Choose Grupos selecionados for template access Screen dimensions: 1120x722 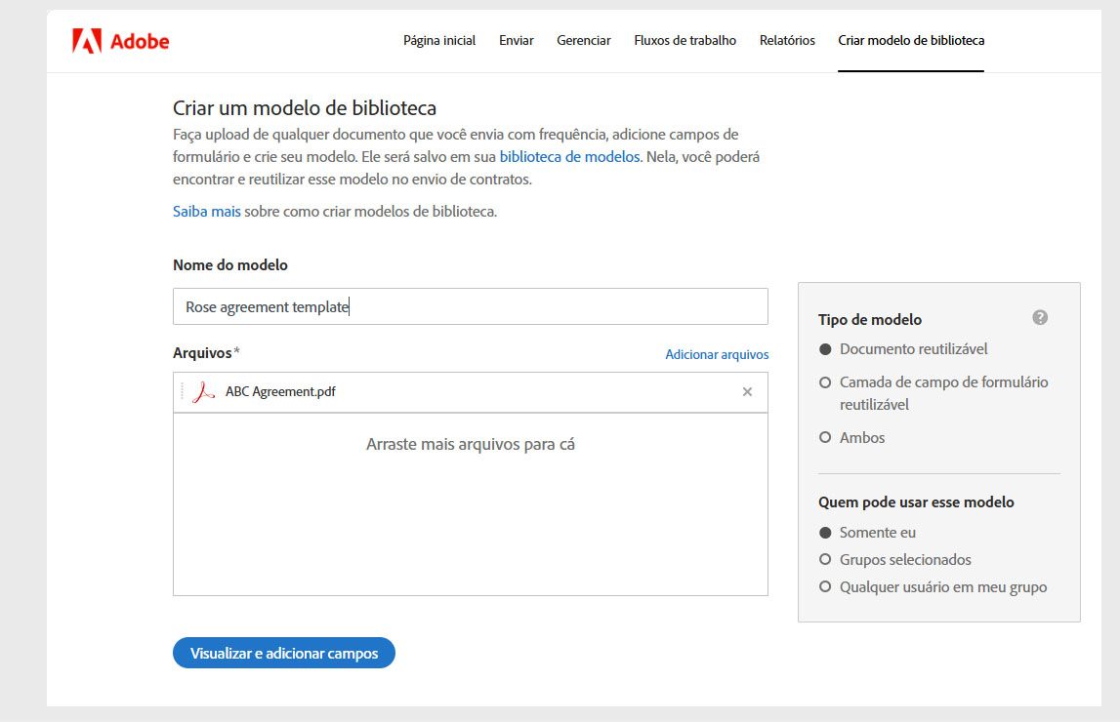825,559
